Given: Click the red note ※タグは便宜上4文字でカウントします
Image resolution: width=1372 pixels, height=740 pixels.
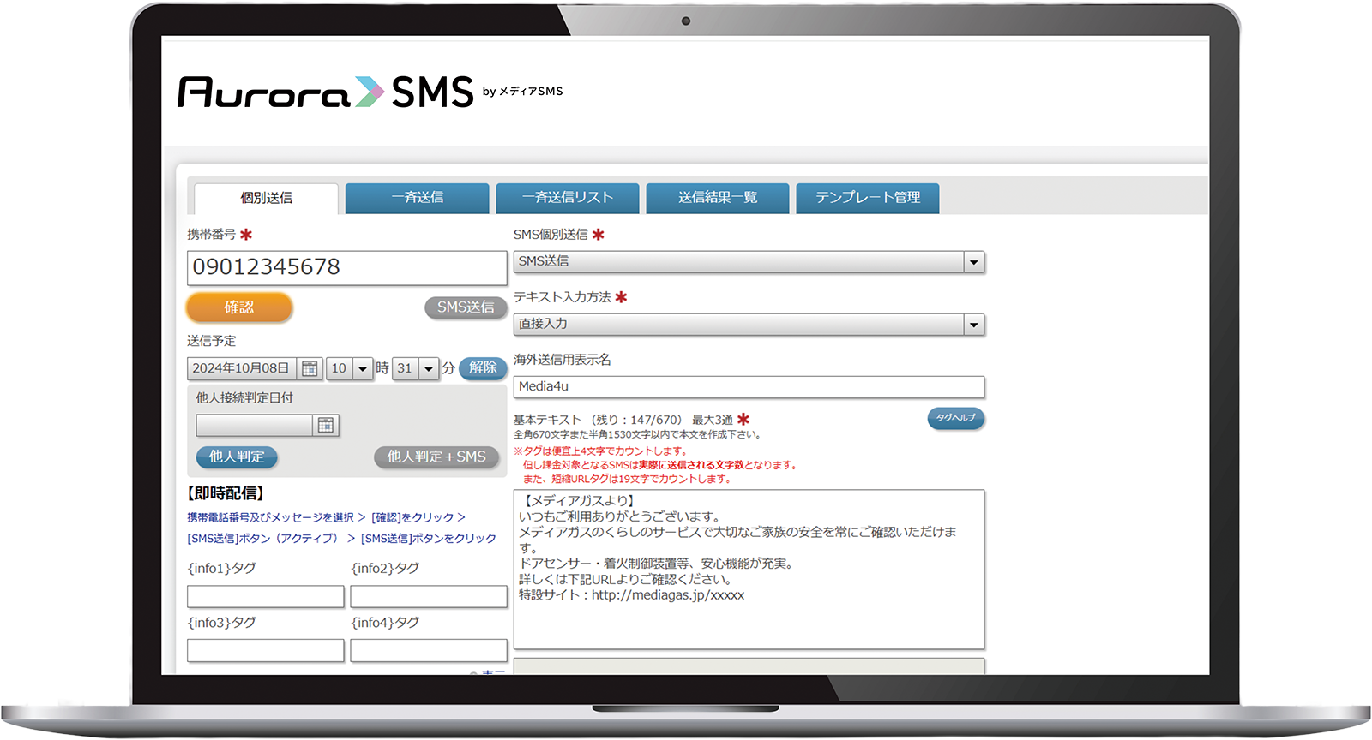Looking at the screenshot, I should (x=600, y=451).
